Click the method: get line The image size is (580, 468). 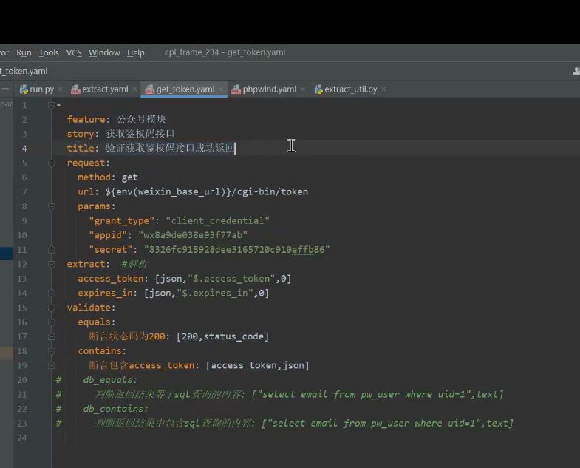point(108,177)
